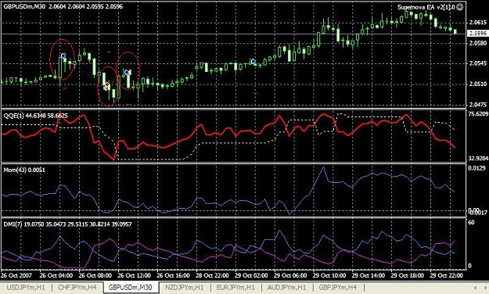Image resolution: width=489 pixels, height=294 pixels.
Task: Select the blue trade arrow above 26 Oct 04:00
Action: [x=63, y=56]
